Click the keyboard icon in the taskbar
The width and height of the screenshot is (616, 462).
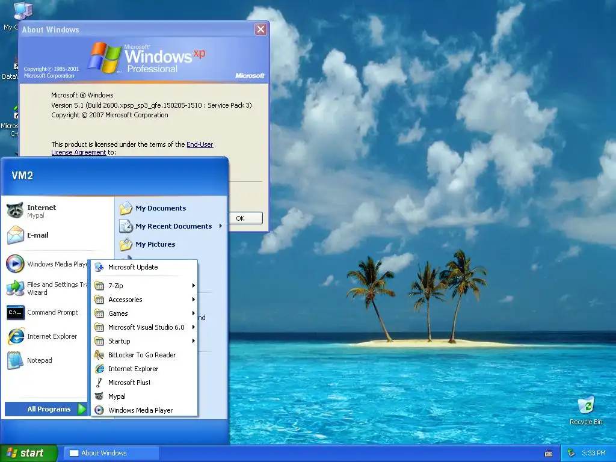(x=549, y=454)
